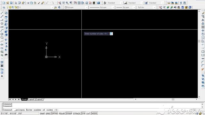Click the dynamic input number of sides field
The width and height of the screenshot is (205, 115).
click(111, 34)
